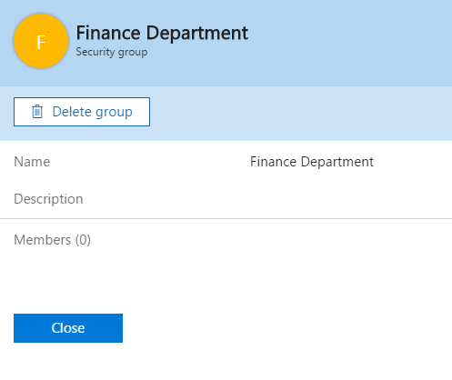Click the empty blue header area right of the title

click(x=350, y=43)
